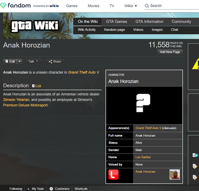Screen dimensions: 199x191
Task: Open Wiki Activity
Action: click(x=87, y=29)
